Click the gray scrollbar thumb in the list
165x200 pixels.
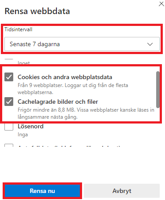click(x=158, y=90)
